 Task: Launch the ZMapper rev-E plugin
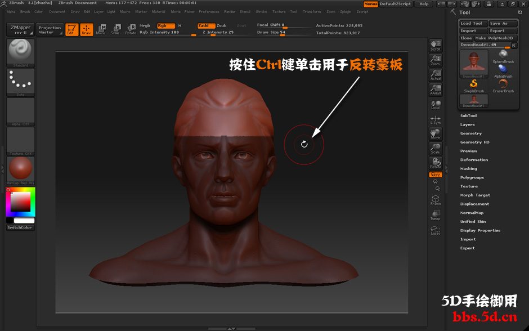click(21, 30)
